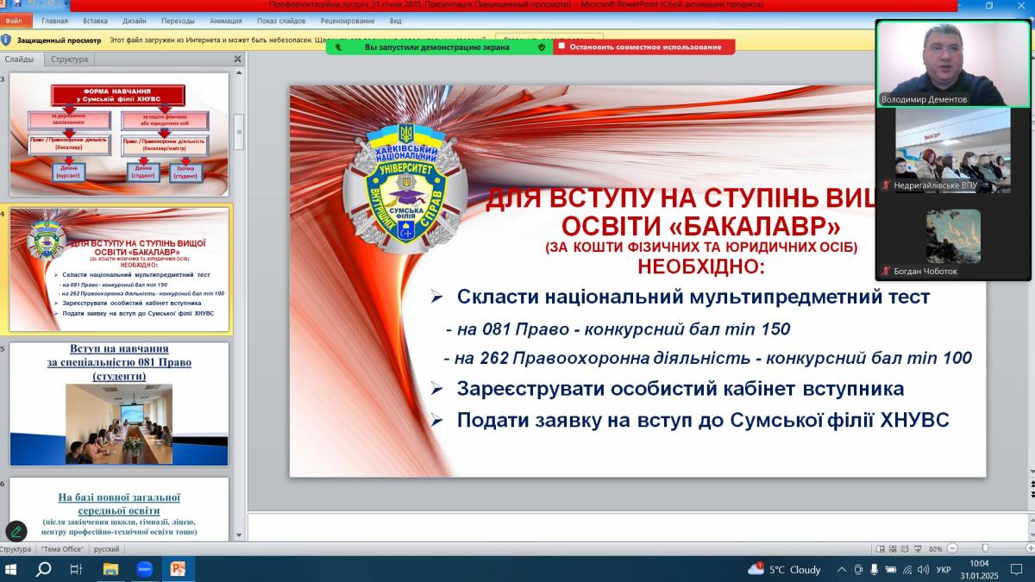This screenshot has height=582, width=1035.
Task: Click "Тема Office" in status bar
Action: tap(62, 548)
